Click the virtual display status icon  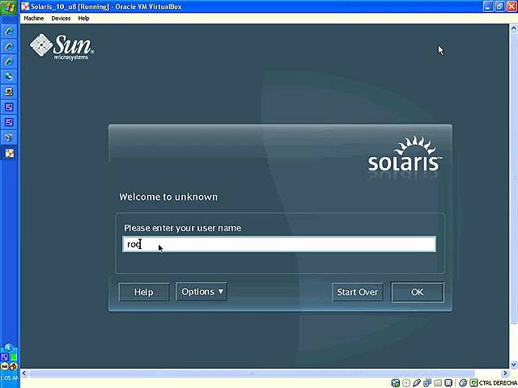point(448,382)
